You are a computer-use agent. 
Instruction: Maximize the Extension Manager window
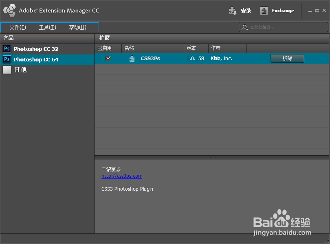coord(317,11)
